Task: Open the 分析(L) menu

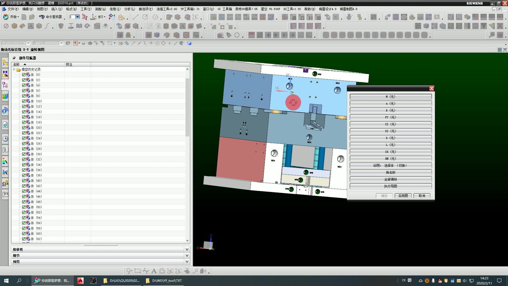Action: (129, 9)
